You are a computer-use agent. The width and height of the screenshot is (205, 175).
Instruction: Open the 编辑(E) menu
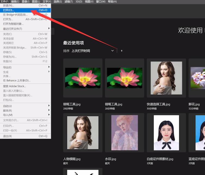click(x=15, y=2)
